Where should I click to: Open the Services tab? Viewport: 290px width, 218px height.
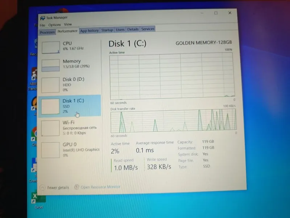click(148, 29)
